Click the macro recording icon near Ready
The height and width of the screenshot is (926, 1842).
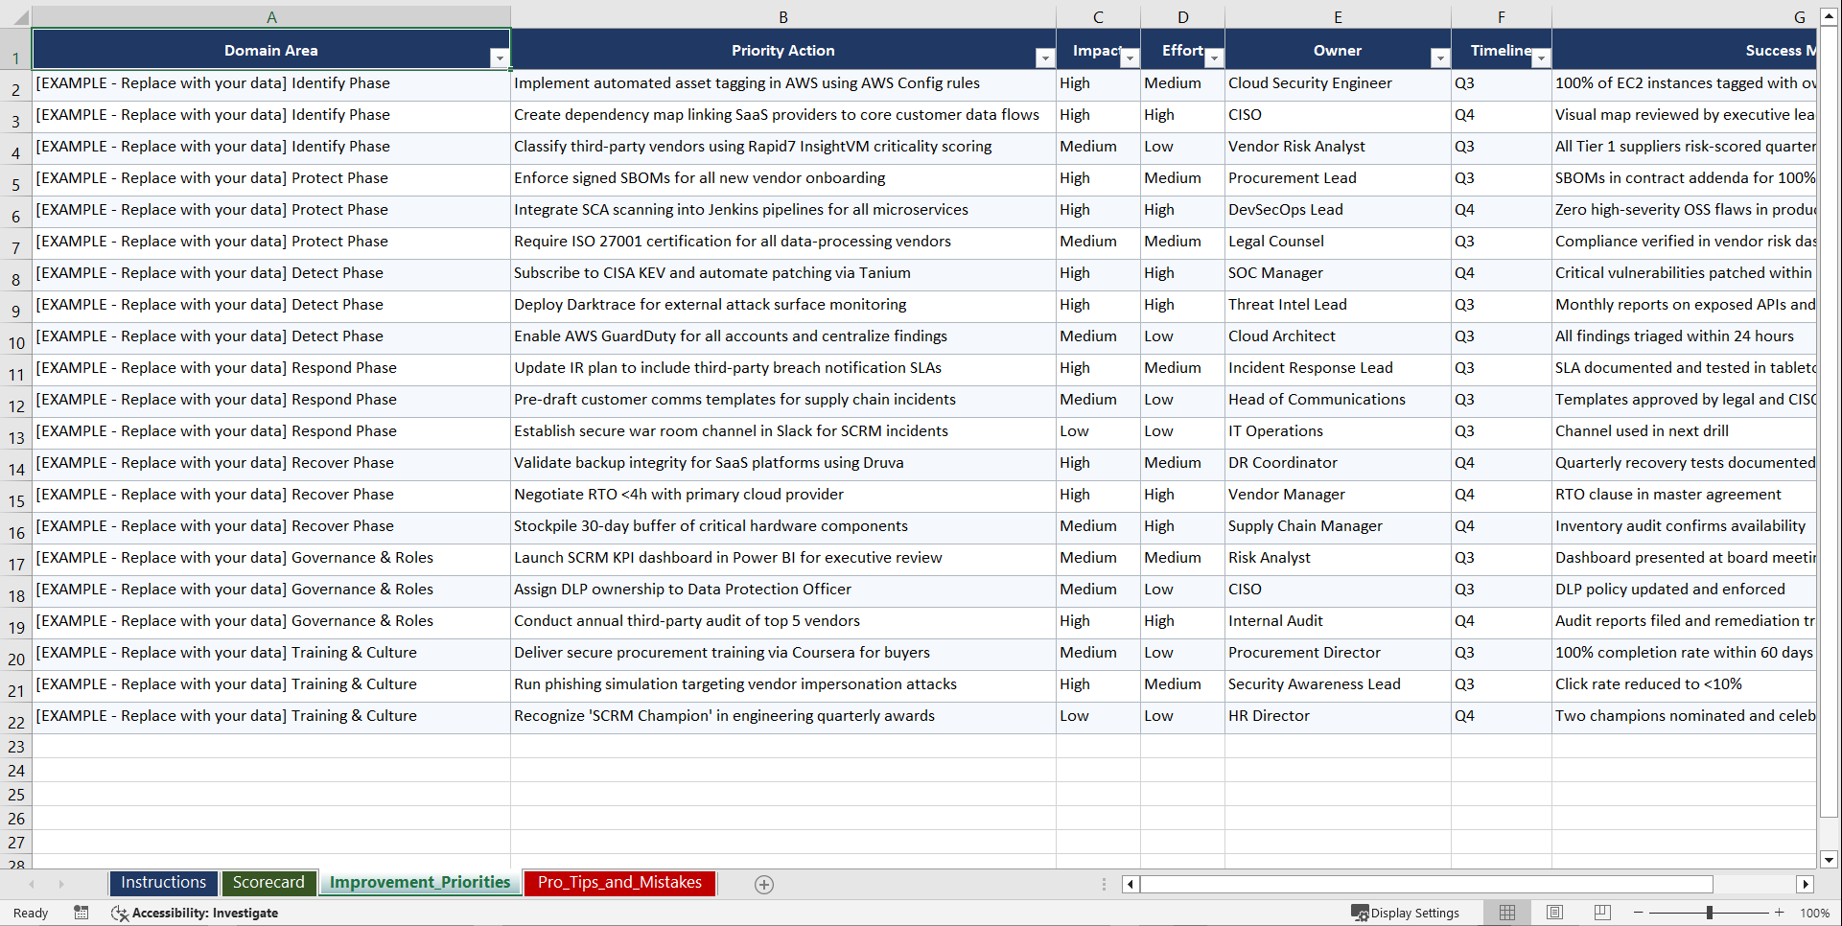[x=82, y=913]
